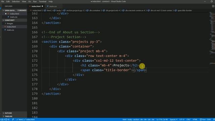Click the EXPLORER panel title

[8, 6]
